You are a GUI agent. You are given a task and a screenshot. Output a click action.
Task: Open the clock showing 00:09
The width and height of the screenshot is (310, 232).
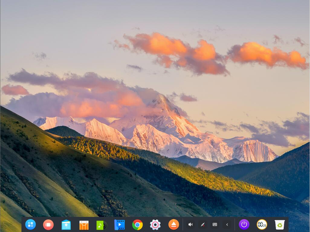tap(262, 224)
